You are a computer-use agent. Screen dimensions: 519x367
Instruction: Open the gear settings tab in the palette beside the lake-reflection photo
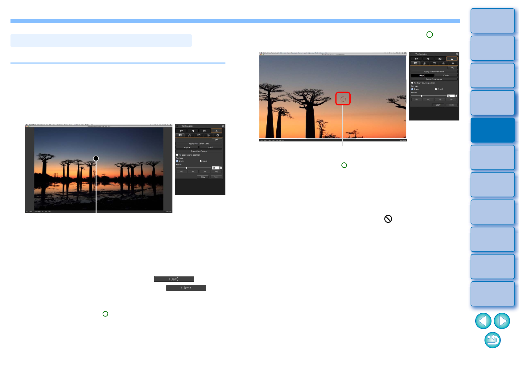pyautogui.click(x=218, y=135)
